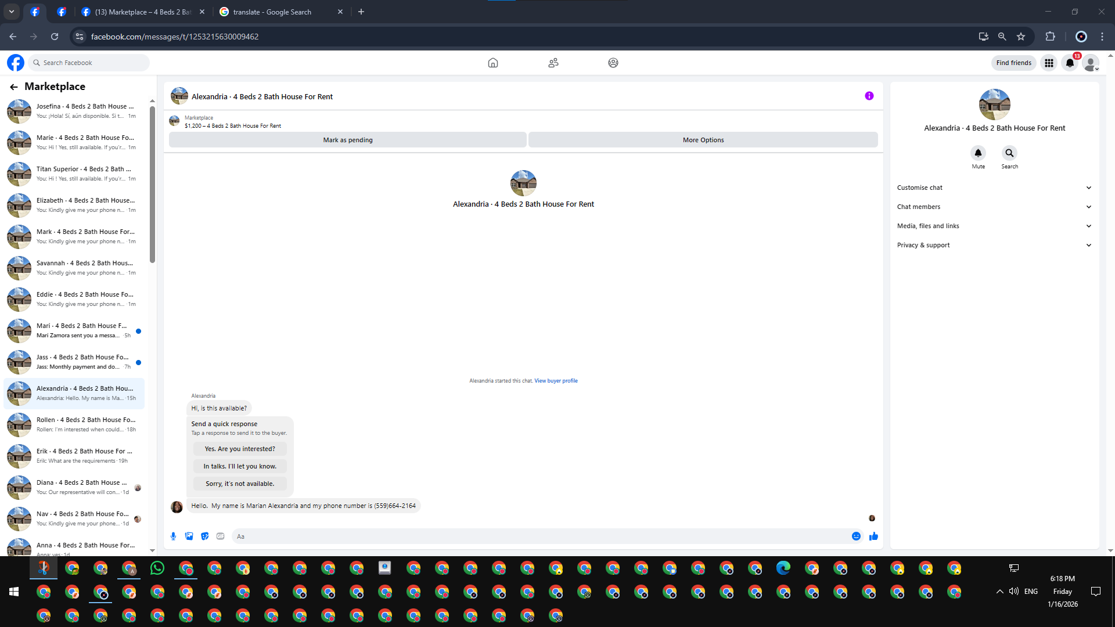Open the sticker picker icon
This screenshot has width=1115, height=627.
204,536
